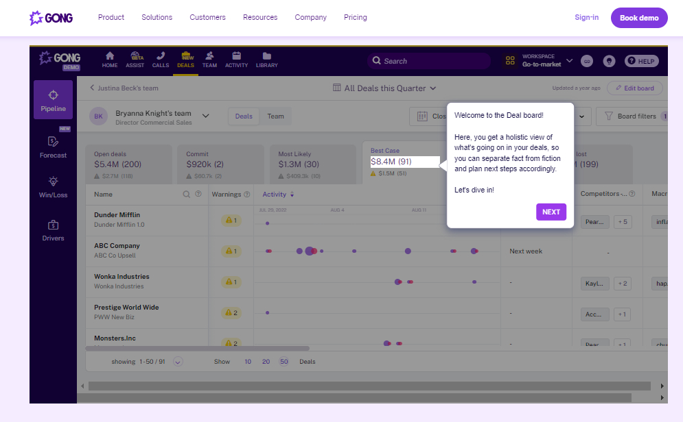The width and height of the screenshot is (683, 422).
Task: Open the Help button in the top bar
Action: coord(641,61)
